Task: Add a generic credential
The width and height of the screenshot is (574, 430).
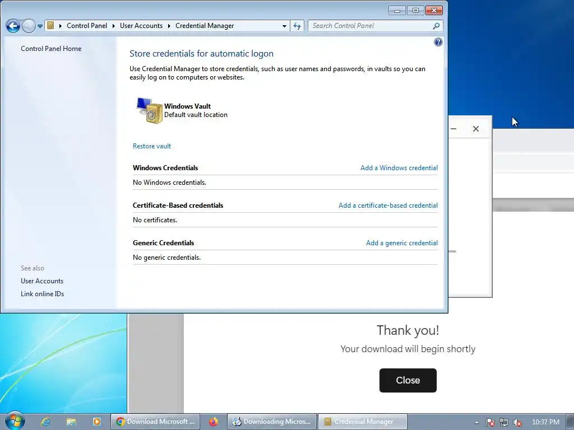Action: pos(402,243)
